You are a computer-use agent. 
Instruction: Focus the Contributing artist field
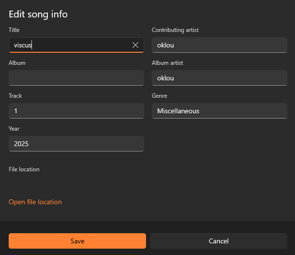tap(219, 45)
